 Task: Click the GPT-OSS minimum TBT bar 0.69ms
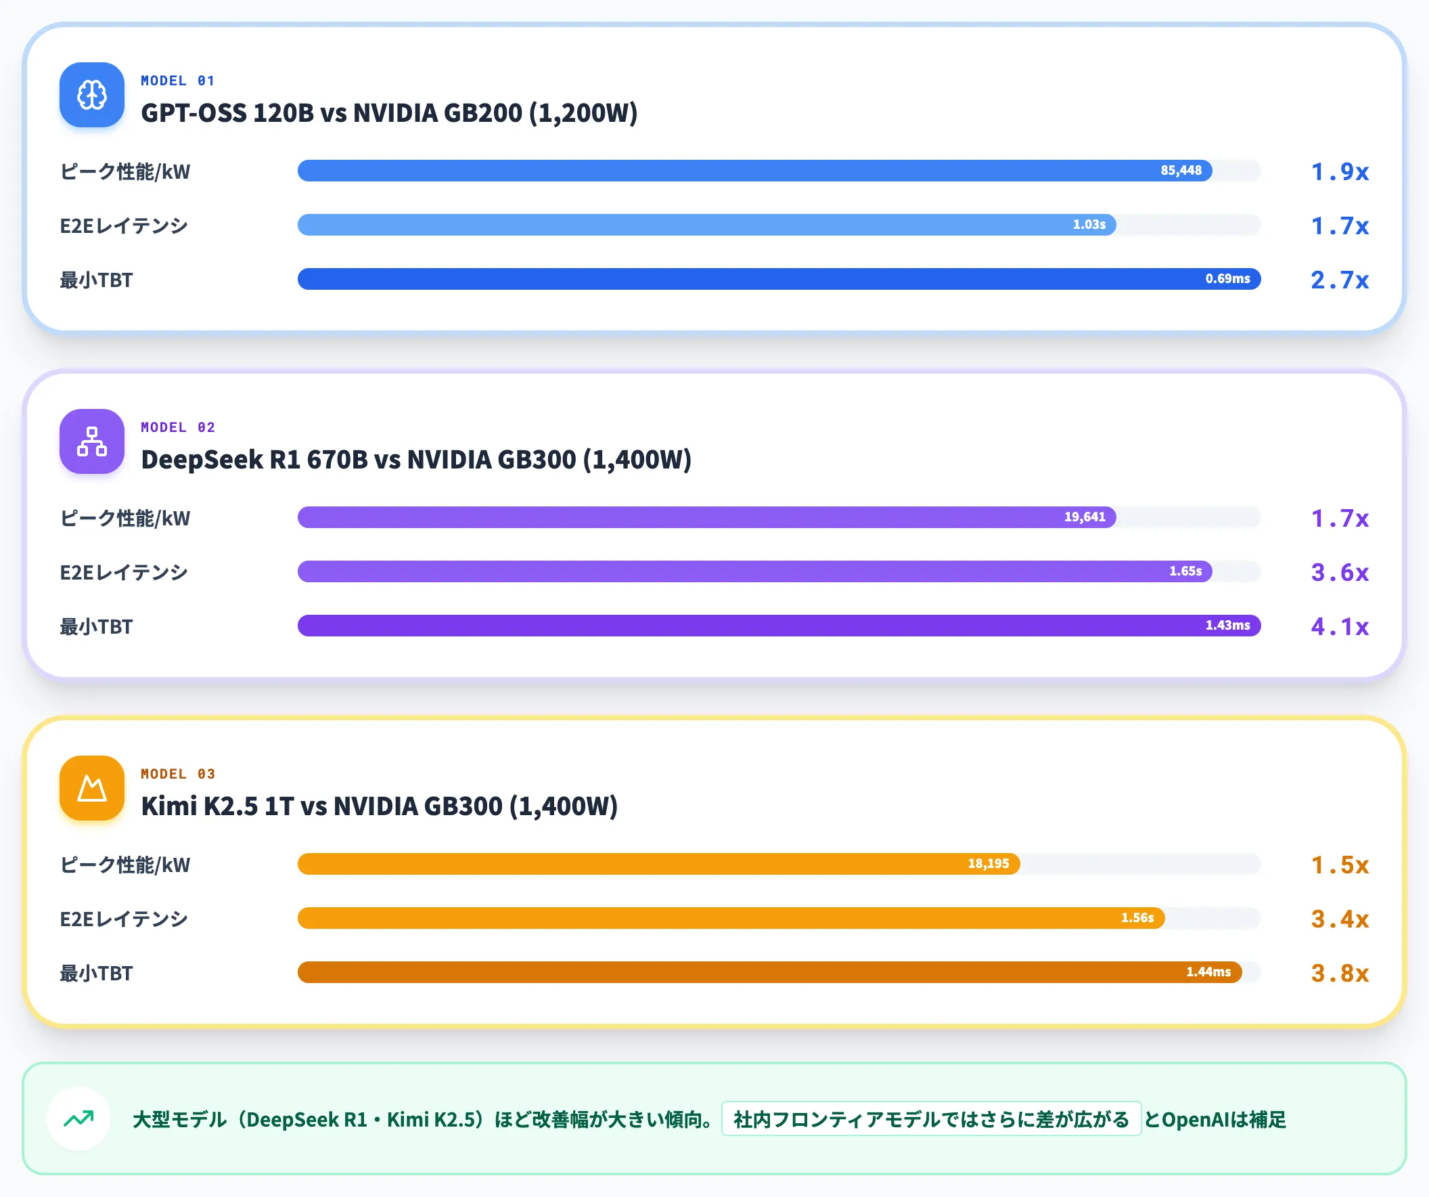(x=779, y=278)
